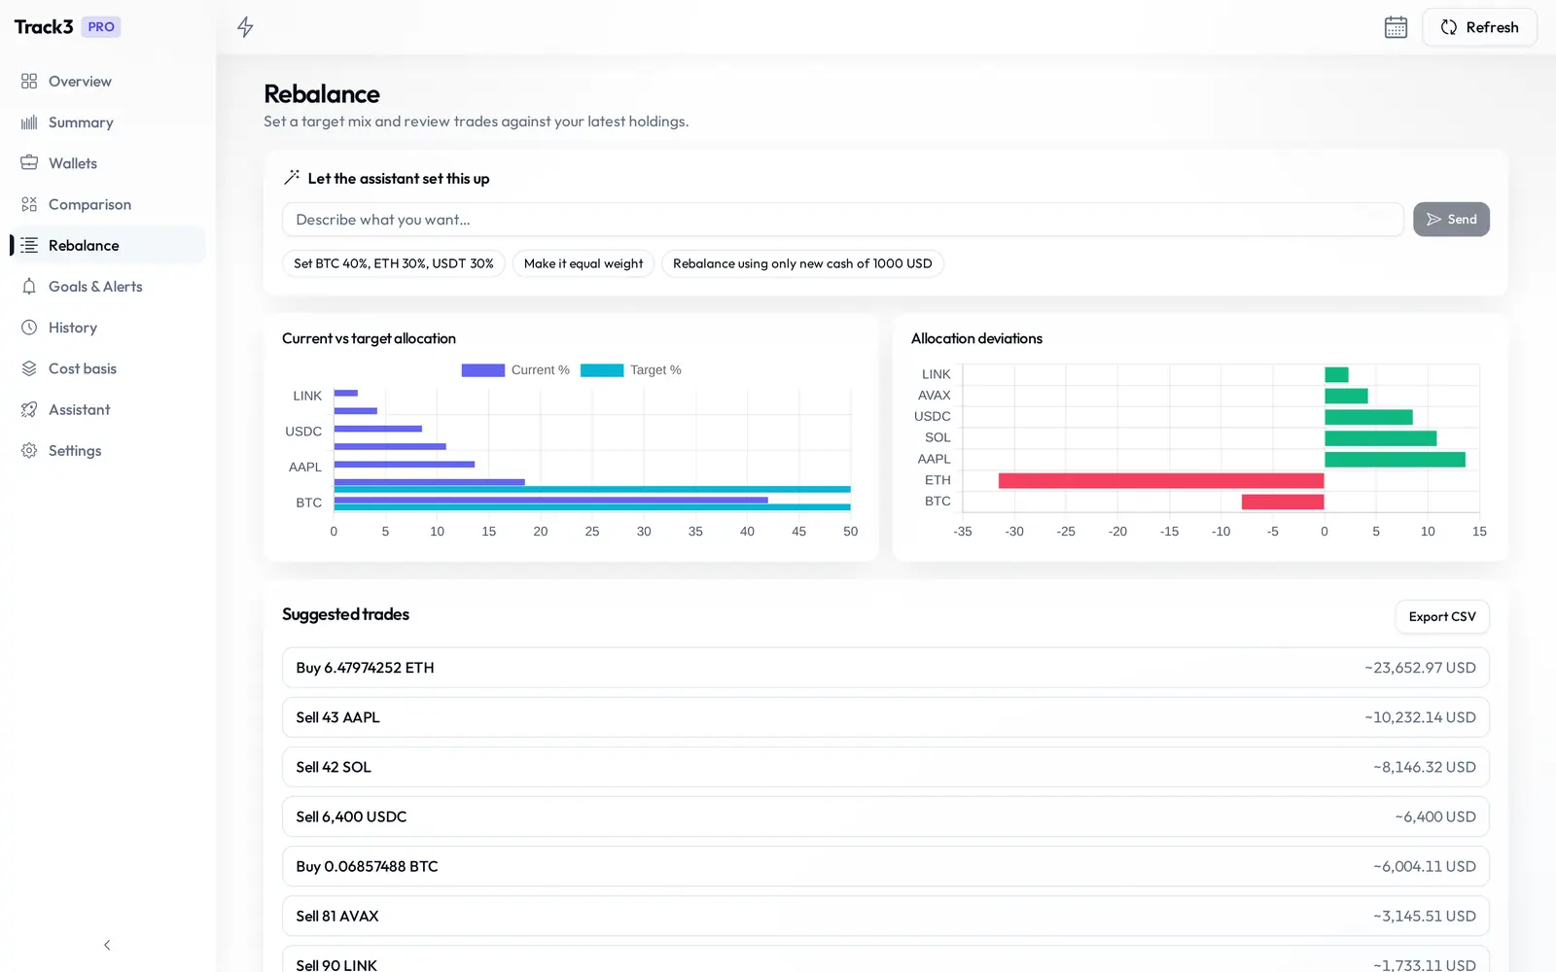Select the 'Sell 43 AAPL' trade row
The image size is (1556, 972).
coord(885,717)
